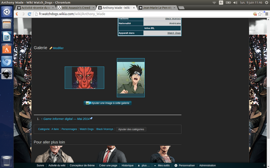
Task: Click Ajouter des catégories button
Action: [x=131, y=129]
